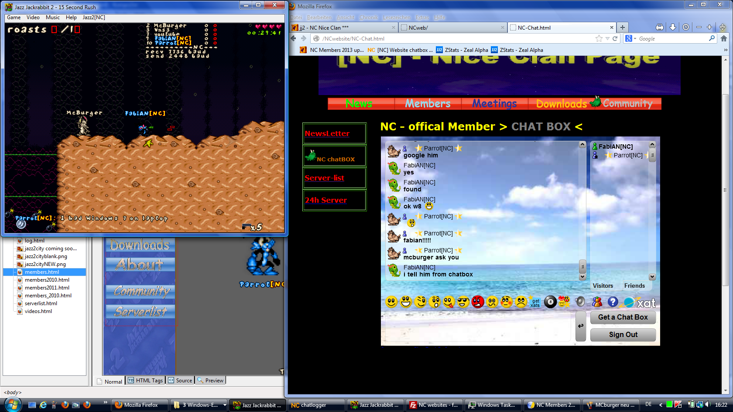This screenshot has width=733, height=412.
Task: Open the Downloads navigation tab on NC page
Action: click(x=561, y=104)
